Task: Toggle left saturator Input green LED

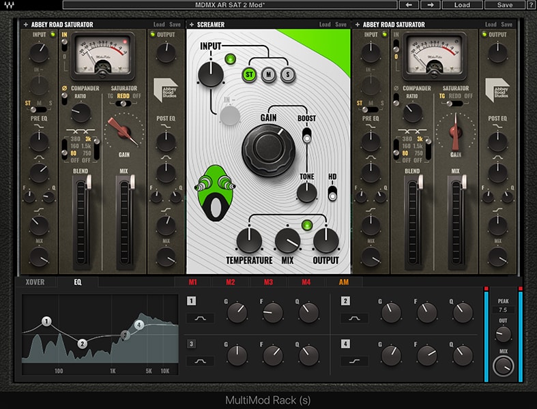Action: coord(53,34)
